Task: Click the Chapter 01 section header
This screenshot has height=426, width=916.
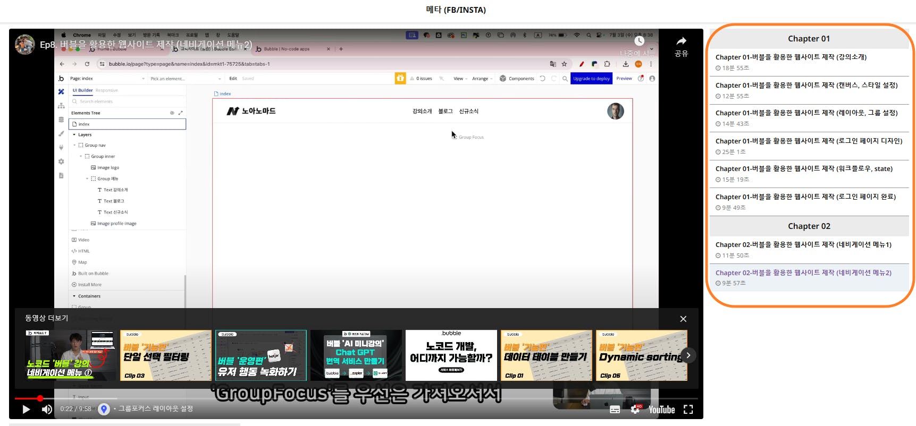Action: pyautogui.click(x=809, y=39)
